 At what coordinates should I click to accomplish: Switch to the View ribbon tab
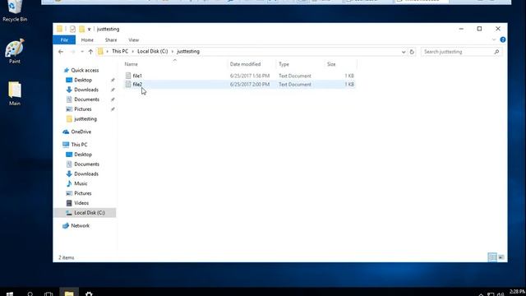133,40
